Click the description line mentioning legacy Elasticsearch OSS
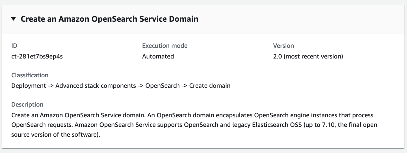 194,125
